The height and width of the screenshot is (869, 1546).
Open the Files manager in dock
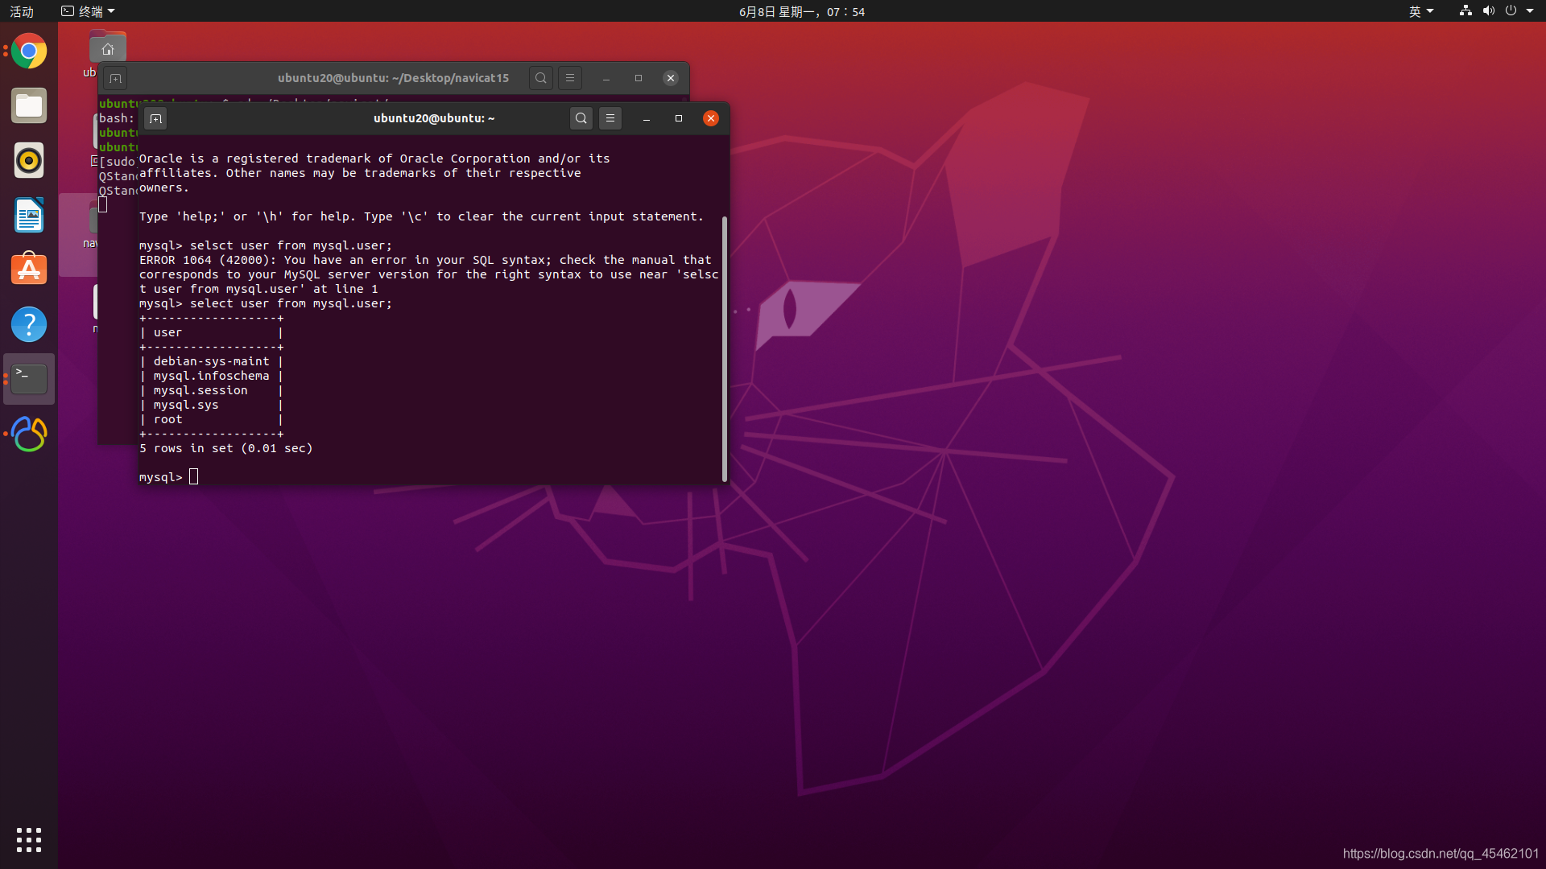[x=29, y=106]
